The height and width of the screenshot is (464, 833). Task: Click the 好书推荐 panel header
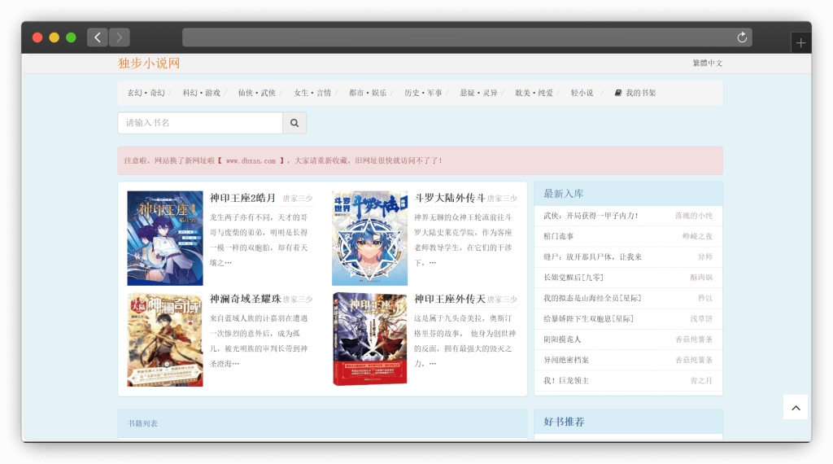pos(628,422)
